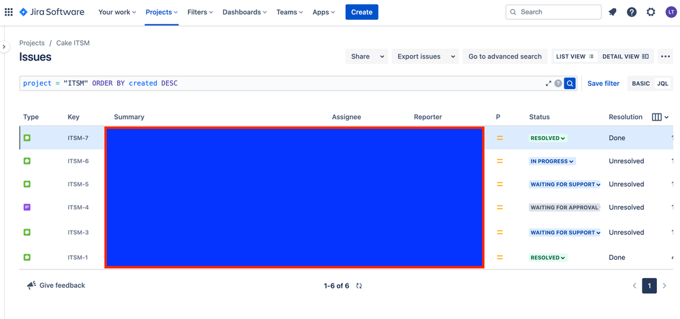Change the Waiting for Approval status of ITSM-4
The image size is (680, 319).
pyautogui.click(x=565, y=207)
